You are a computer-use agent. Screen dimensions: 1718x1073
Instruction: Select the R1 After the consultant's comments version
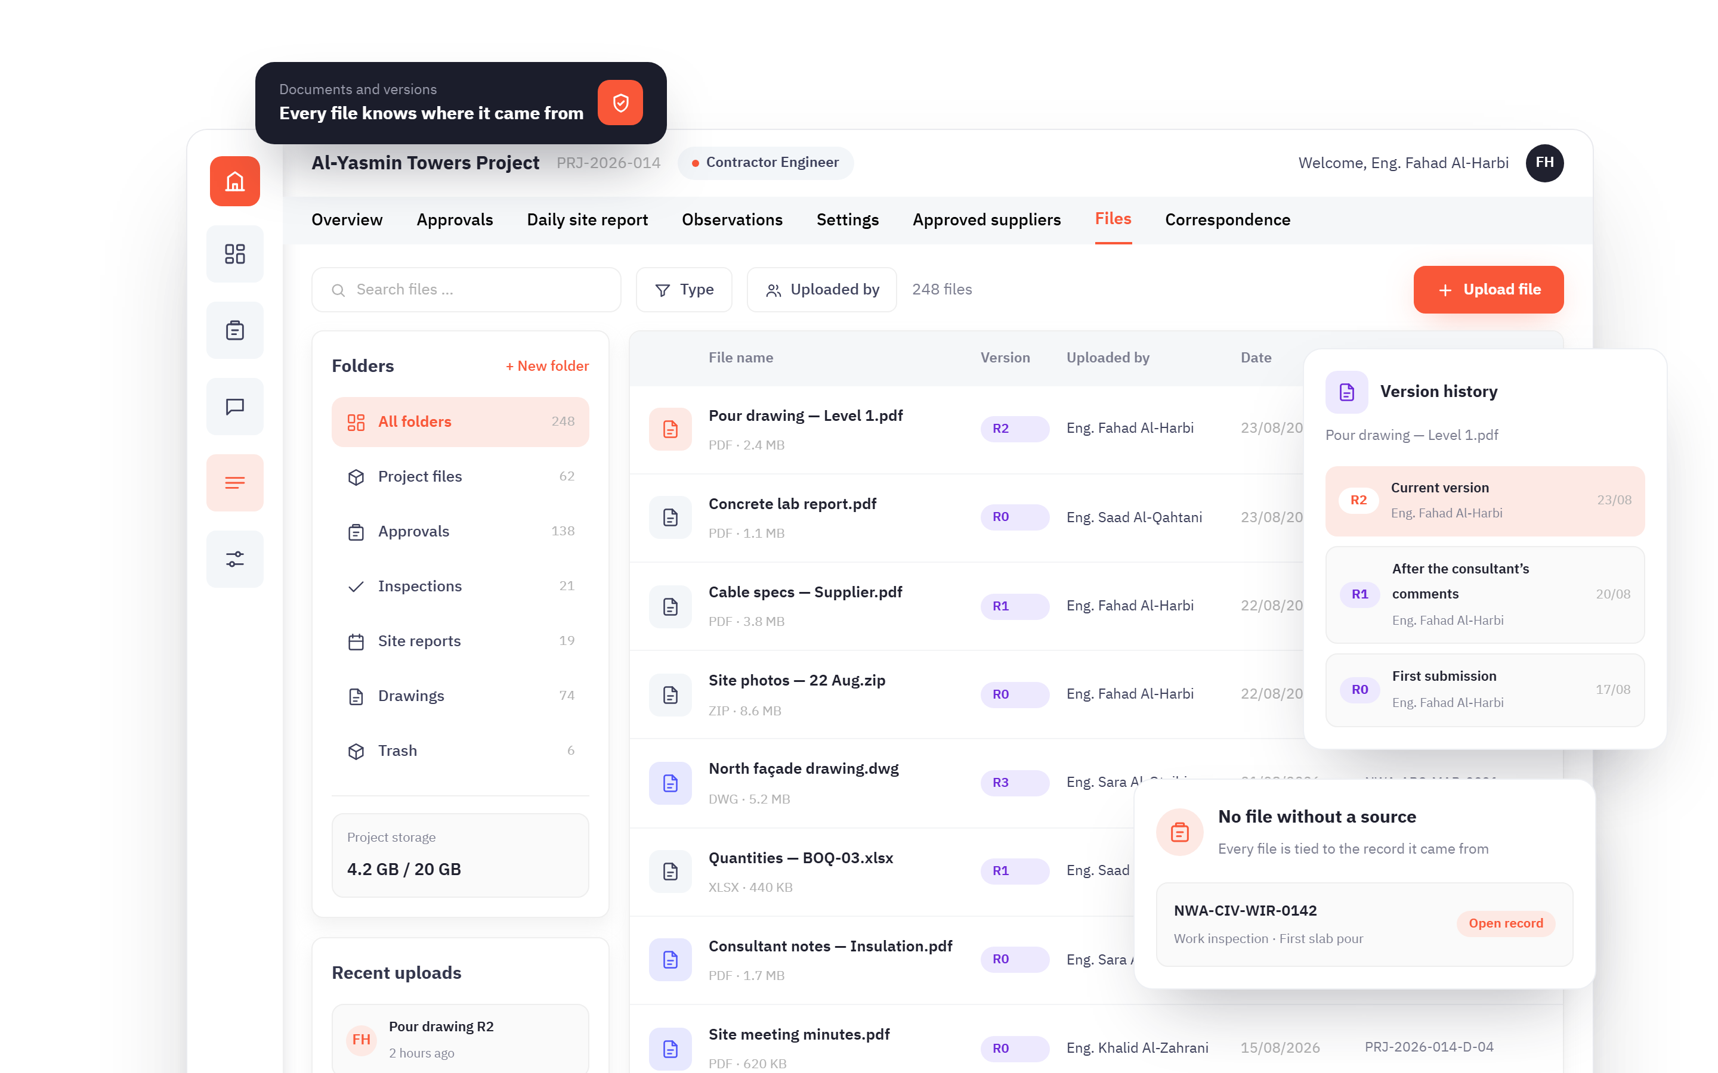[x=1485, y=595]
